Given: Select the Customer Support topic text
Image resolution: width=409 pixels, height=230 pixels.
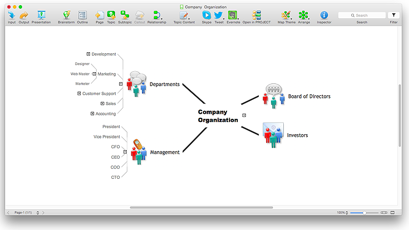Looking at the screenshot, I should pos(99,94).
